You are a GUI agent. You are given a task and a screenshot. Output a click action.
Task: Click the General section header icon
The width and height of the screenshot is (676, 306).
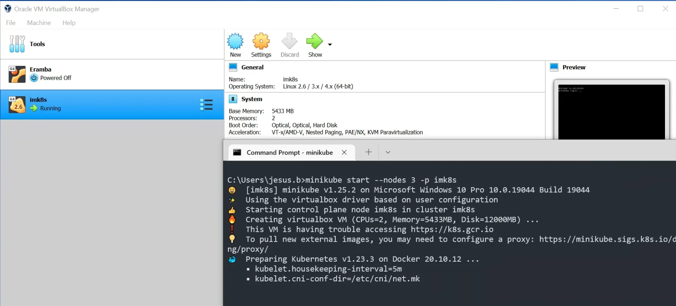pos(233,67)
